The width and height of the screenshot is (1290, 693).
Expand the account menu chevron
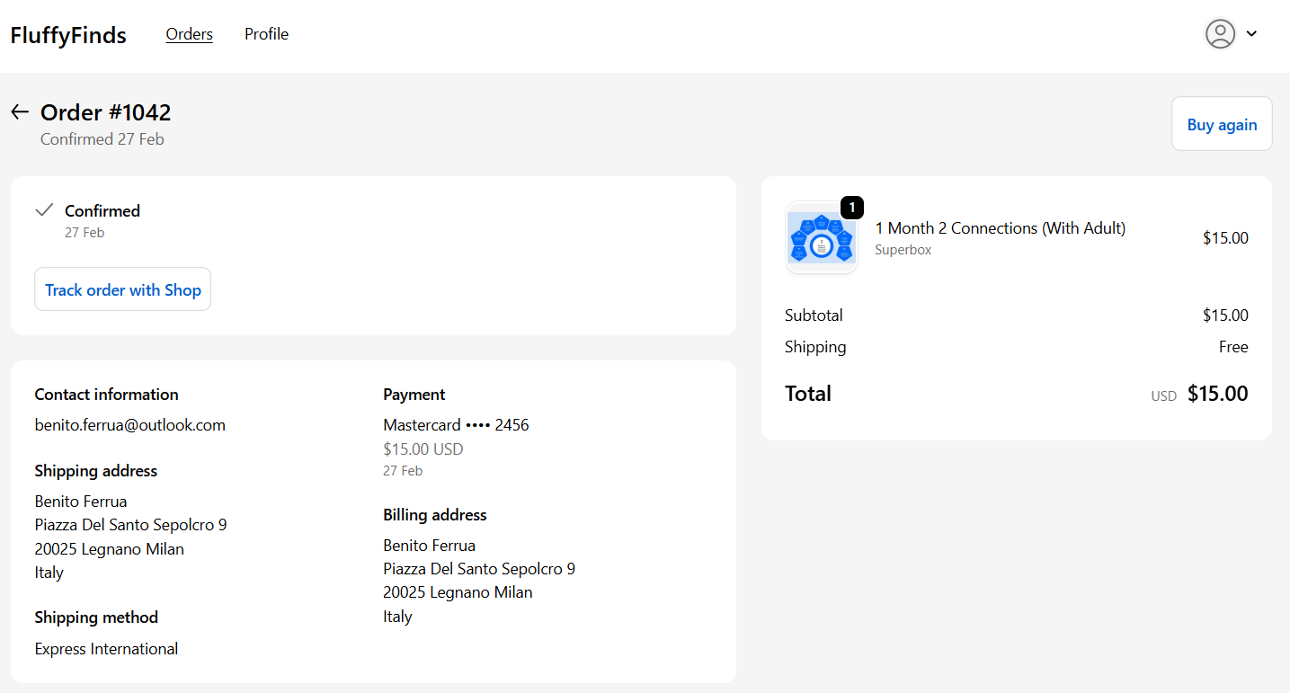point(1251,34)
